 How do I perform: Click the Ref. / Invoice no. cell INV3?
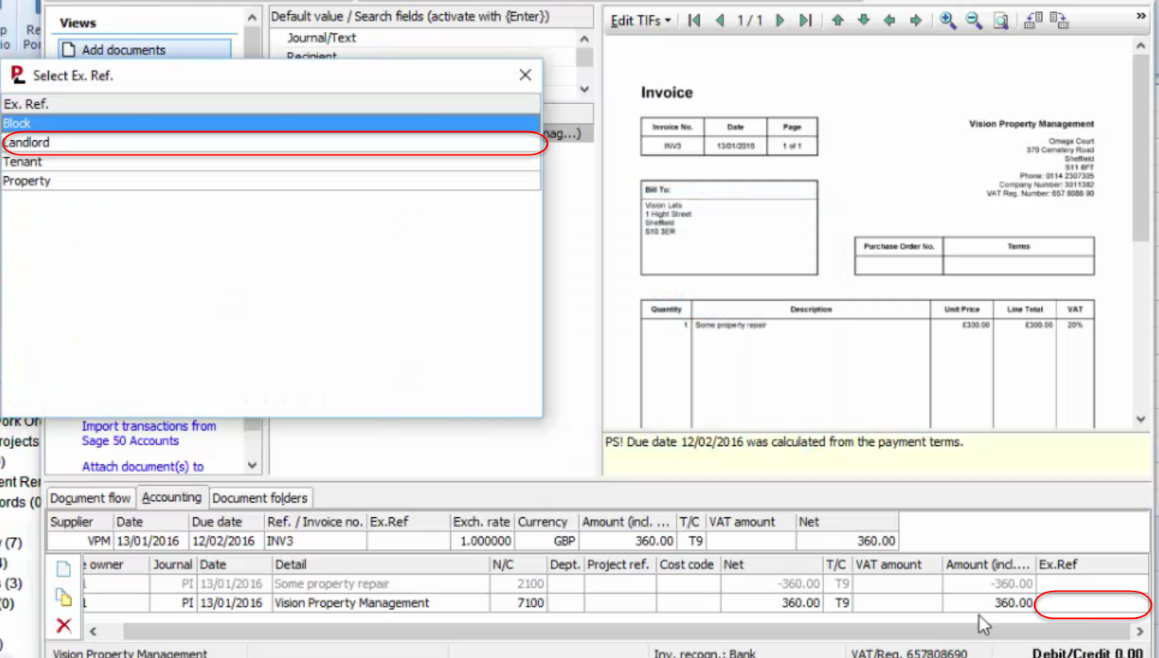coord(316,541)
